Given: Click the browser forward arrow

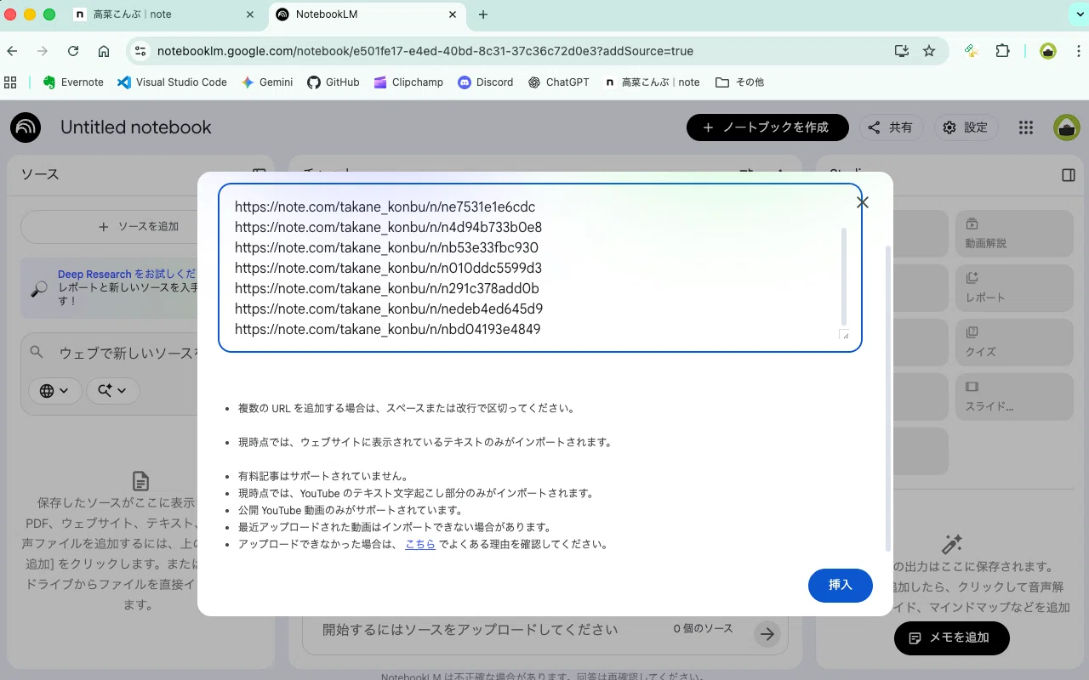Looking at the screenshot, I should click(43, 51).
